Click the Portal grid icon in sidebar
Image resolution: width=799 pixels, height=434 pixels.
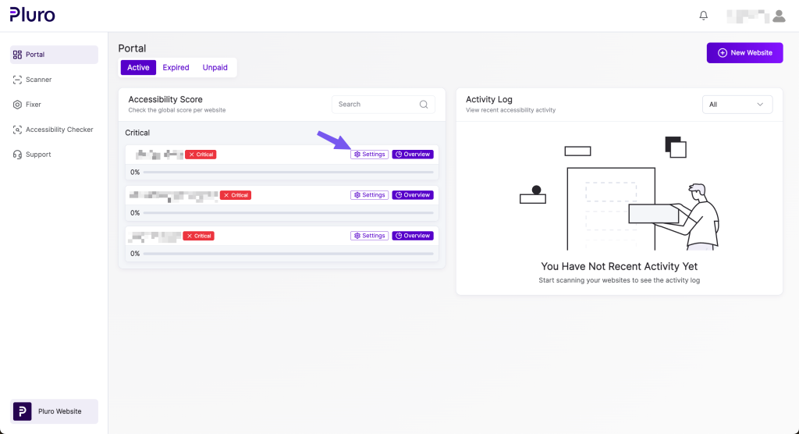[18, 55]
